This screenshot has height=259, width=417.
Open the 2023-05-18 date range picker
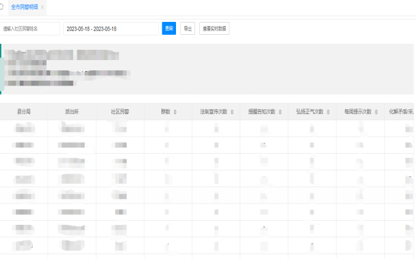(111, 29)
